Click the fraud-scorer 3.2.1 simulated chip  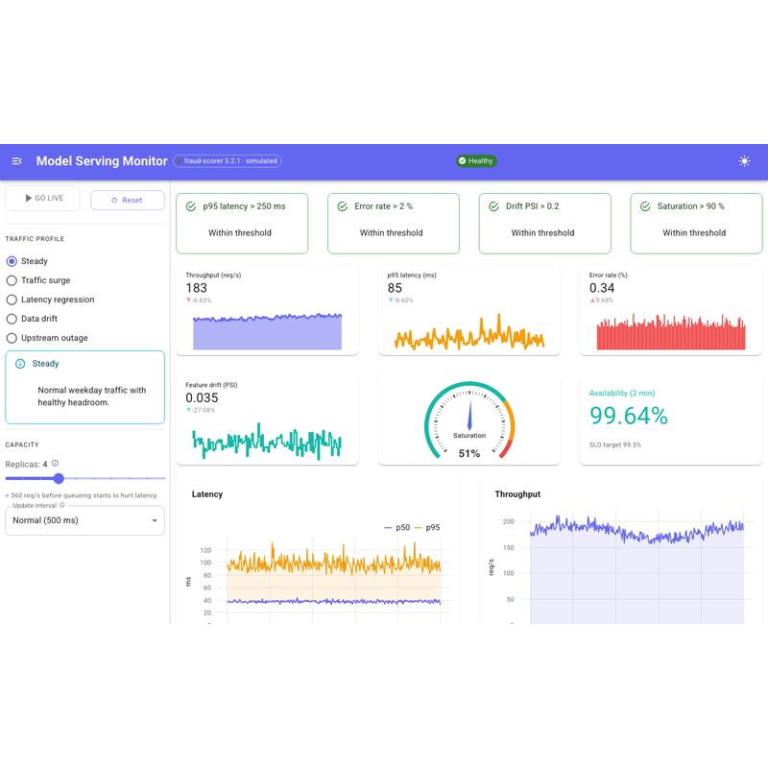(228, 161)
